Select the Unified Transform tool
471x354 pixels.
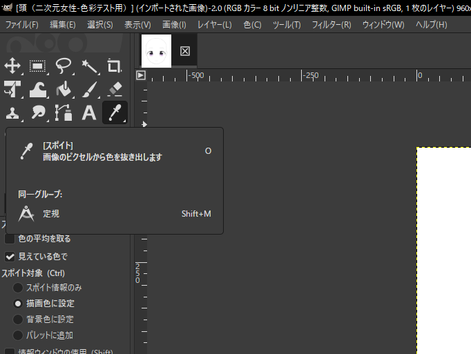12,89
